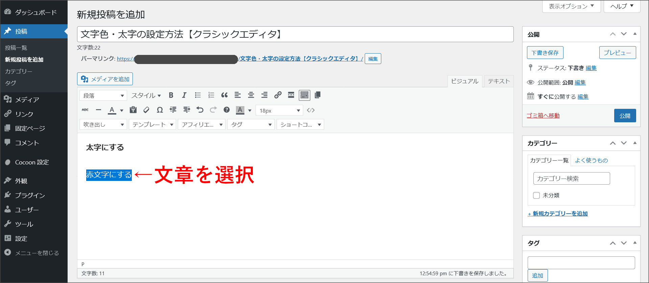Click the text color A button
The image size is (649, 283).
pyautogui.click(x=112, y=110)
